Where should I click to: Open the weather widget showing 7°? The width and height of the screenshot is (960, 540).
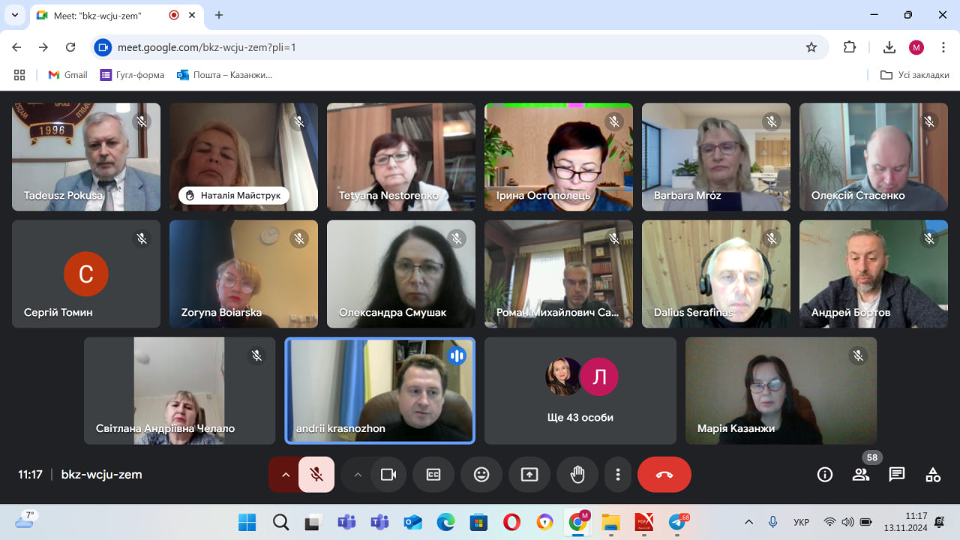tap(25, 520)
